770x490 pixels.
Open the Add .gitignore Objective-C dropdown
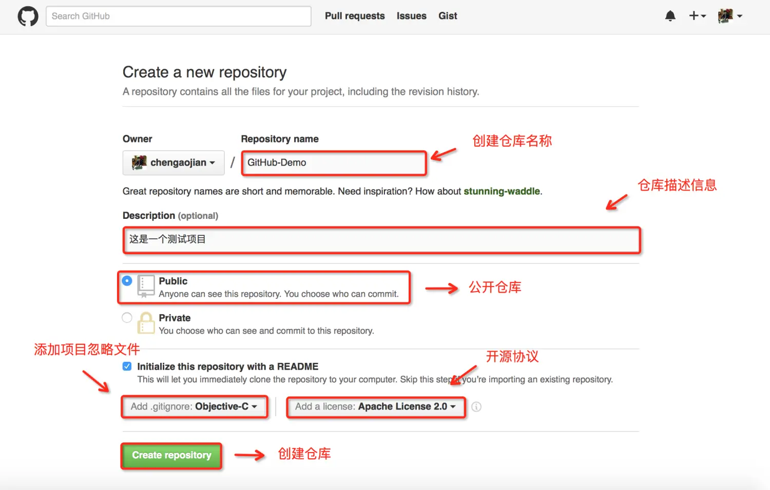pyautogui.click(x=194, y=406)
